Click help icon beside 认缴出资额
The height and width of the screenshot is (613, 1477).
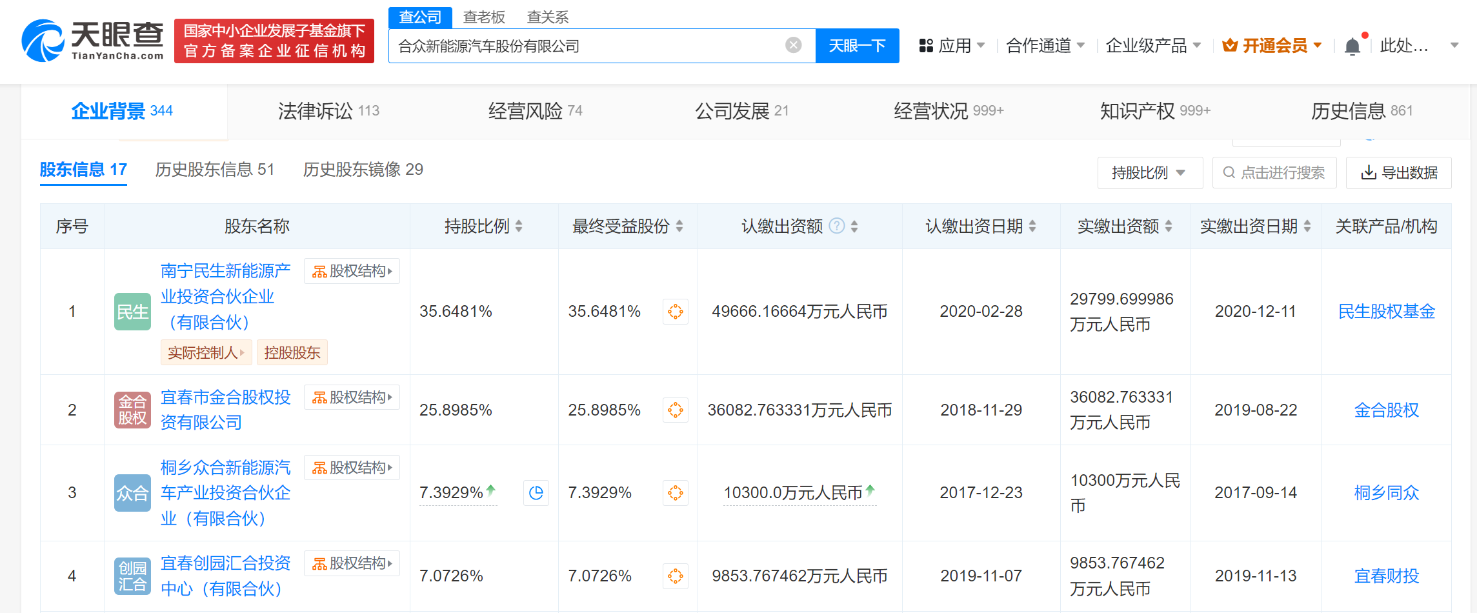coord(836,226)
